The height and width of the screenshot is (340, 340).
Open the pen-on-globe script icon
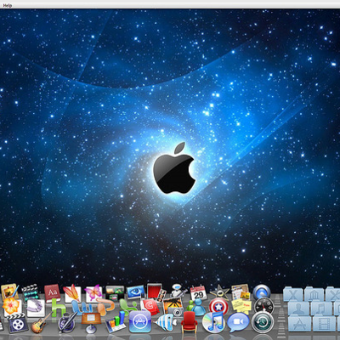(66, 323)
